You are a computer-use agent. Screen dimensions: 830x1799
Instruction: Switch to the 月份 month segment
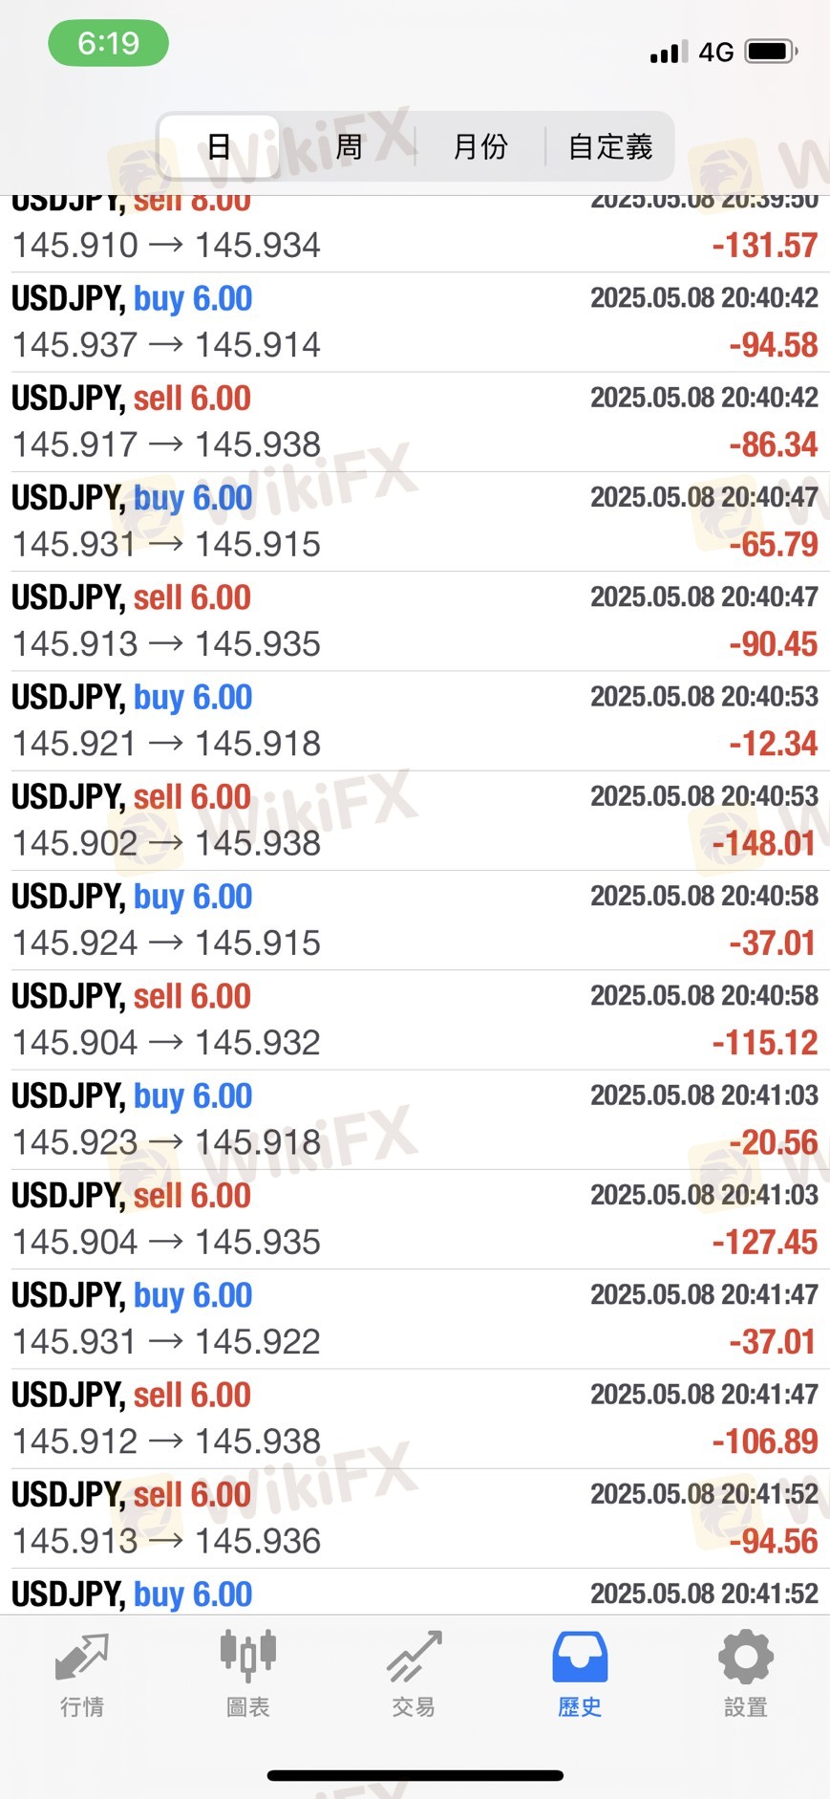click(x=480, y=146)
